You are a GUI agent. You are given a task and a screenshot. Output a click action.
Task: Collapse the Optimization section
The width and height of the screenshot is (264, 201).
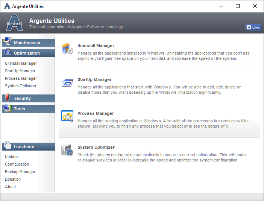(x=28, y=53)
